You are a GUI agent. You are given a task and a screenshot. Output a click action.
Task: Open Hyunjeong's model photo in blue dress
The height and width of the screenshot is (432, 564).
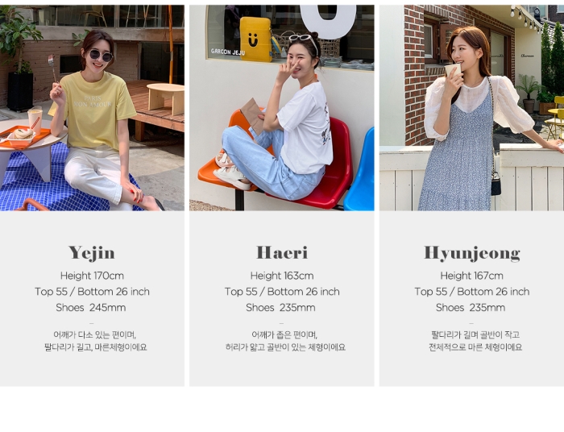point(471,107)
